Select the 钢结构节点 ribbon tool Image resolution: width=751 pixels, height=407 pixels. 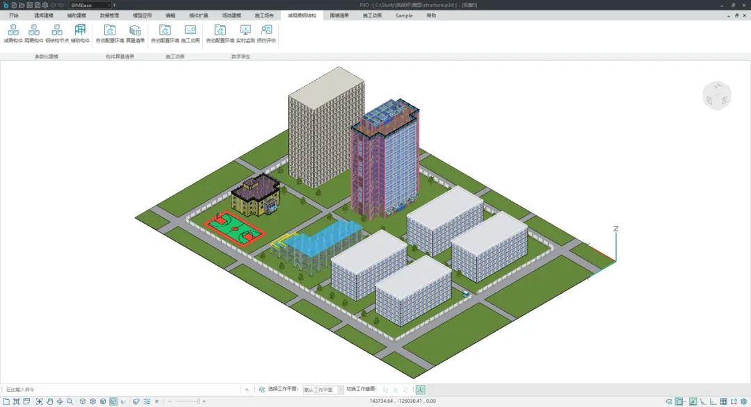[x=57, y=31]
